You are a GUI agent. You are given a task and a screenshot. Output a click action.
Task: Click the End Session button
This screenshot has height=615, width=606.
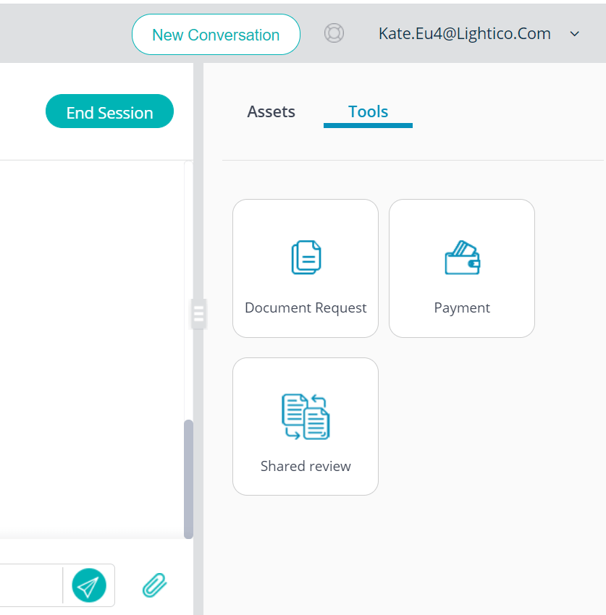coord(109,111)
